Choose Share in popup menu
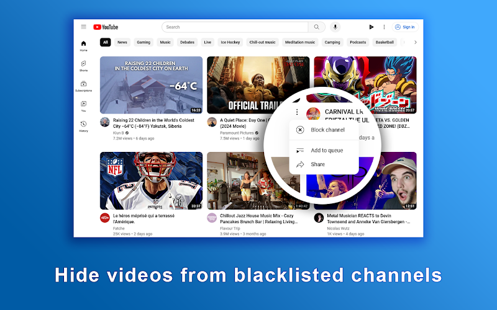This screenshot has height=310, width=497. [324, 164]
